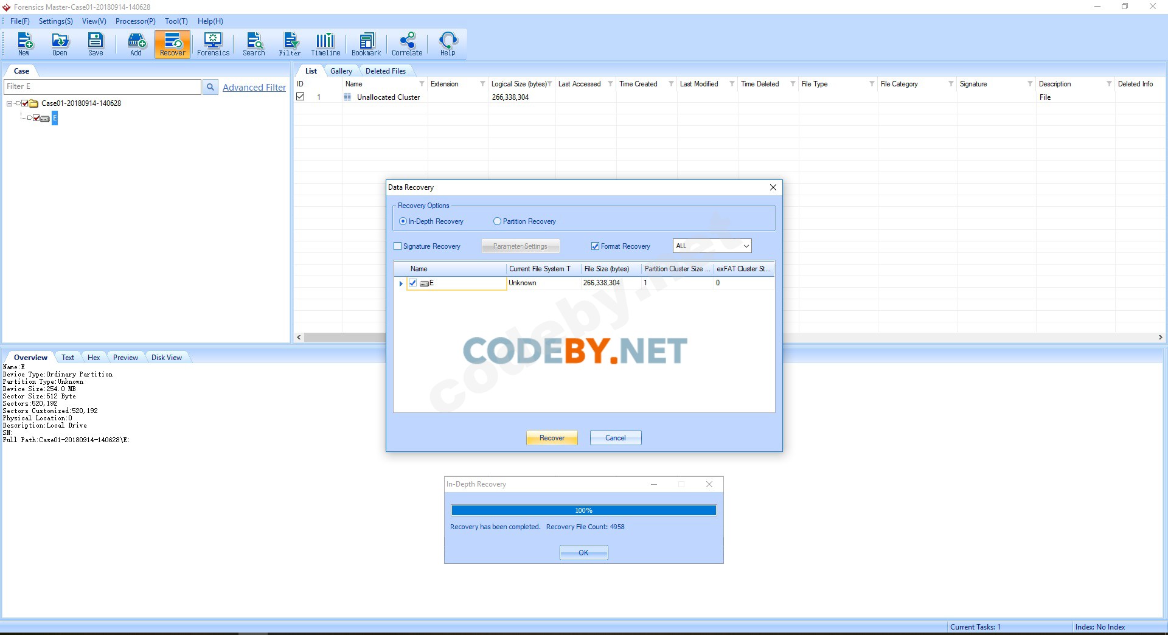This screenshot has height=635, width=1168.
Task: Click the Filter toolbar icon
Action: click(x=290, y=44)
